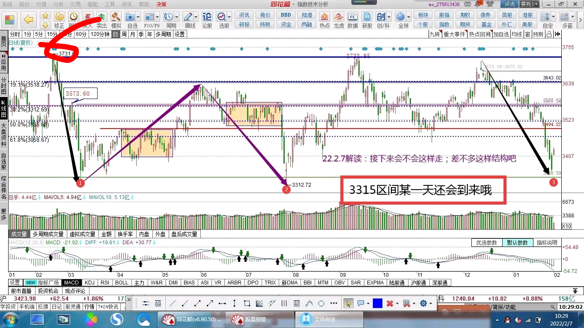Open the drawing settings gear dropdown

[426, 303]
